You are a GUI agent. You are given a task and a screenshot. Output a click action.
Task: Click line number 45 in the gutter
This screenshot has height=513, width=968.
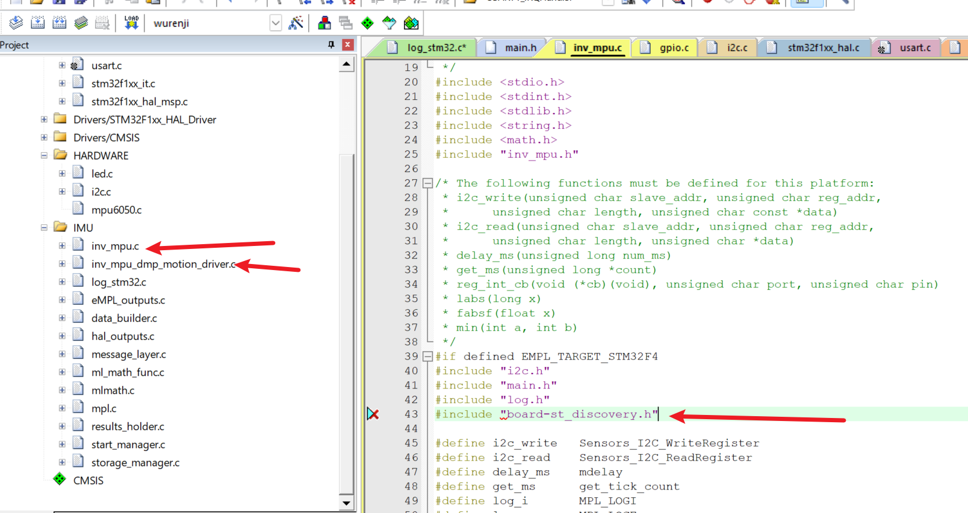pos(411,443)
